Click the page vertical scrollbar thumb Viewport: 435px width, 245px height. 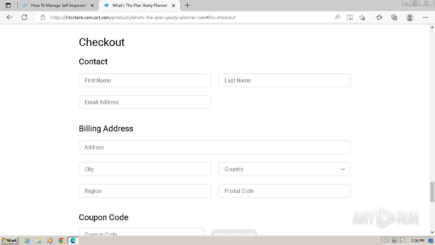432,192
